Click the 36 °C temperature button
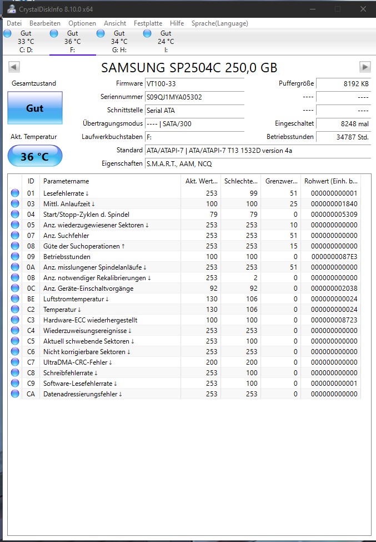The width and height of the screenshot is (376, 542). pyautogui.click(x=35, y=156)
